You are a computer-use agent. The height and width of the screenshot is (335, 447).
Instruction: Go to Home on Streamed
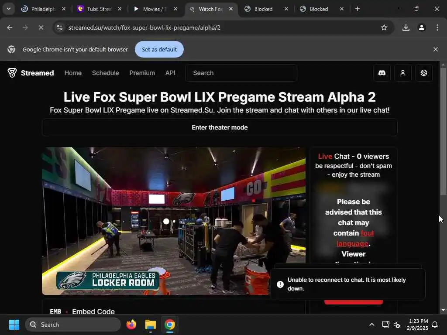click(73, 73)
